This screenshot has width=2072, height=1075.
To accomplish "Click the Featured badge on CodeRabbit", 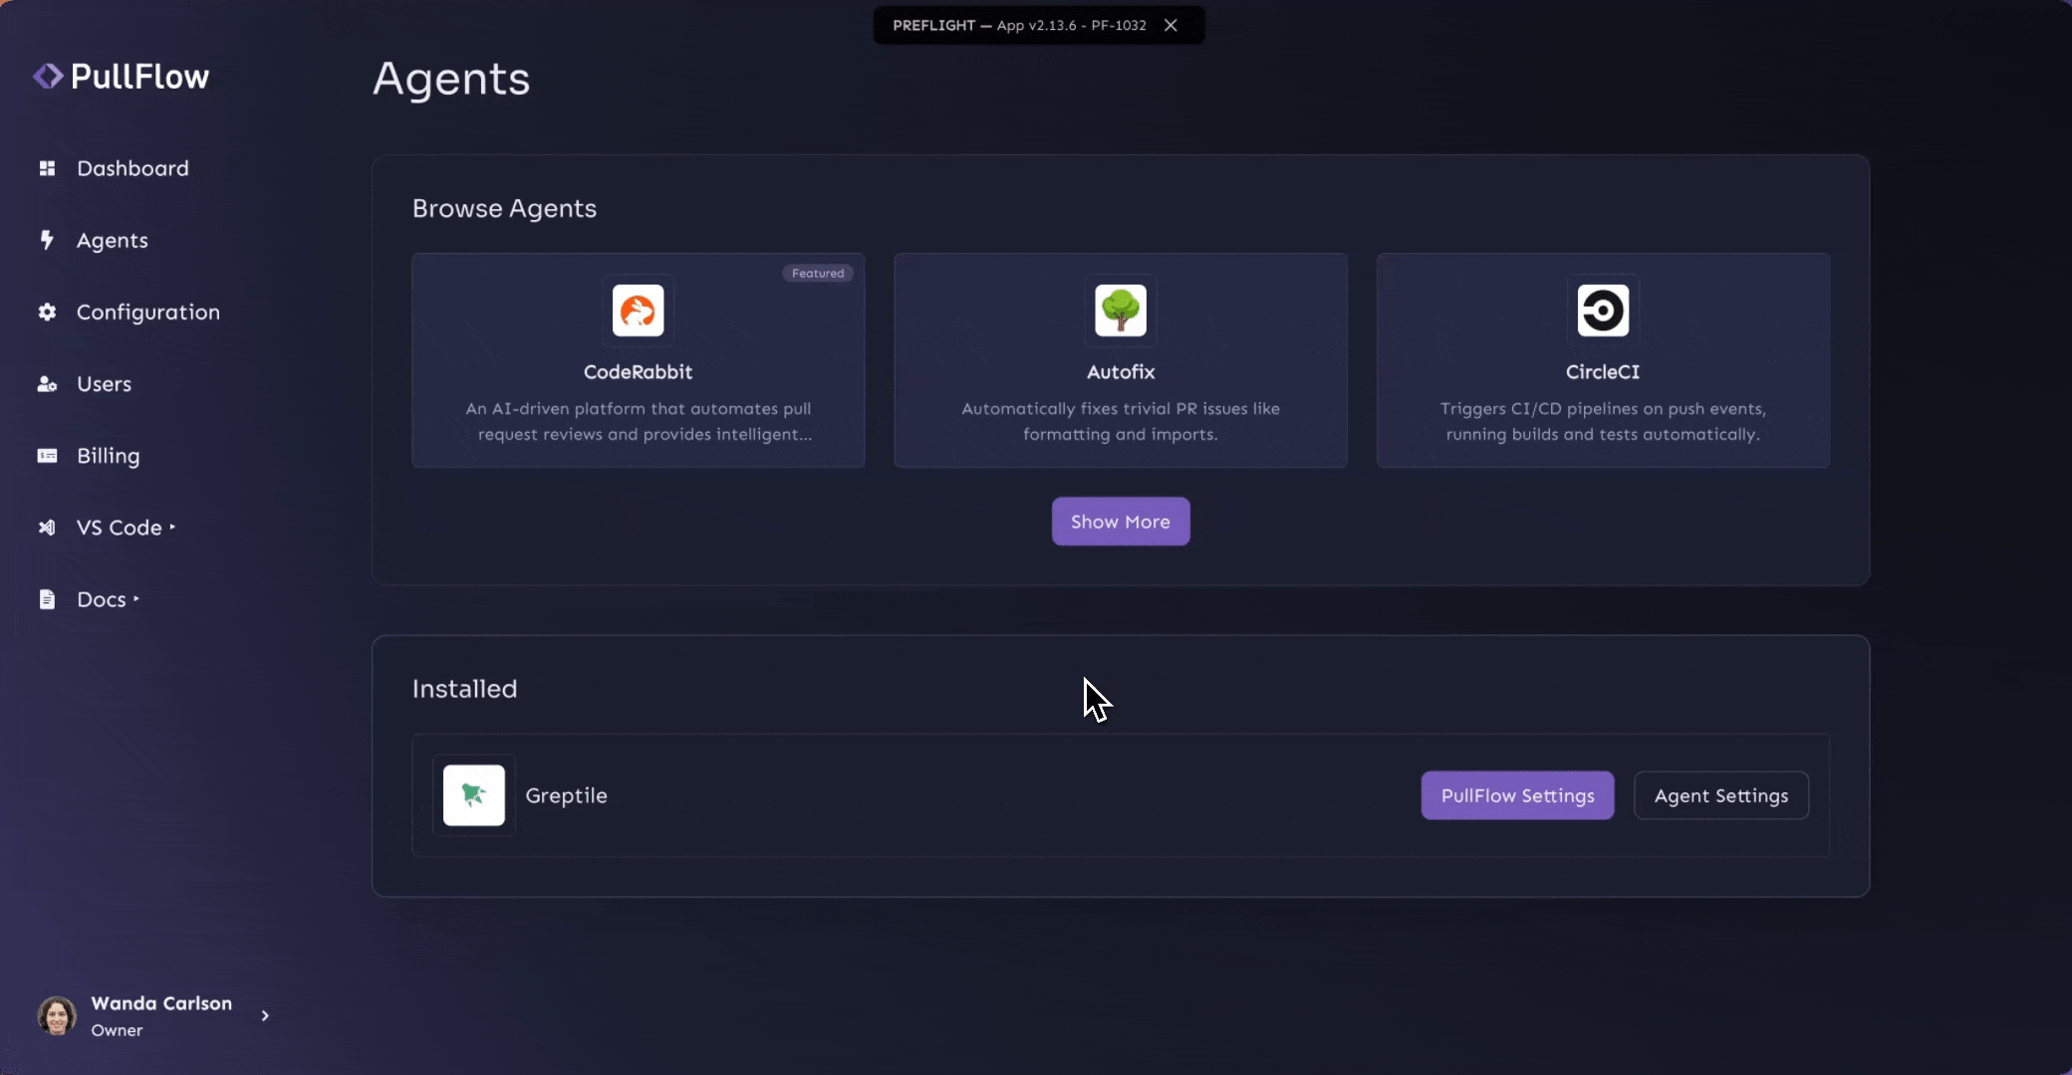I will point(818,273).
